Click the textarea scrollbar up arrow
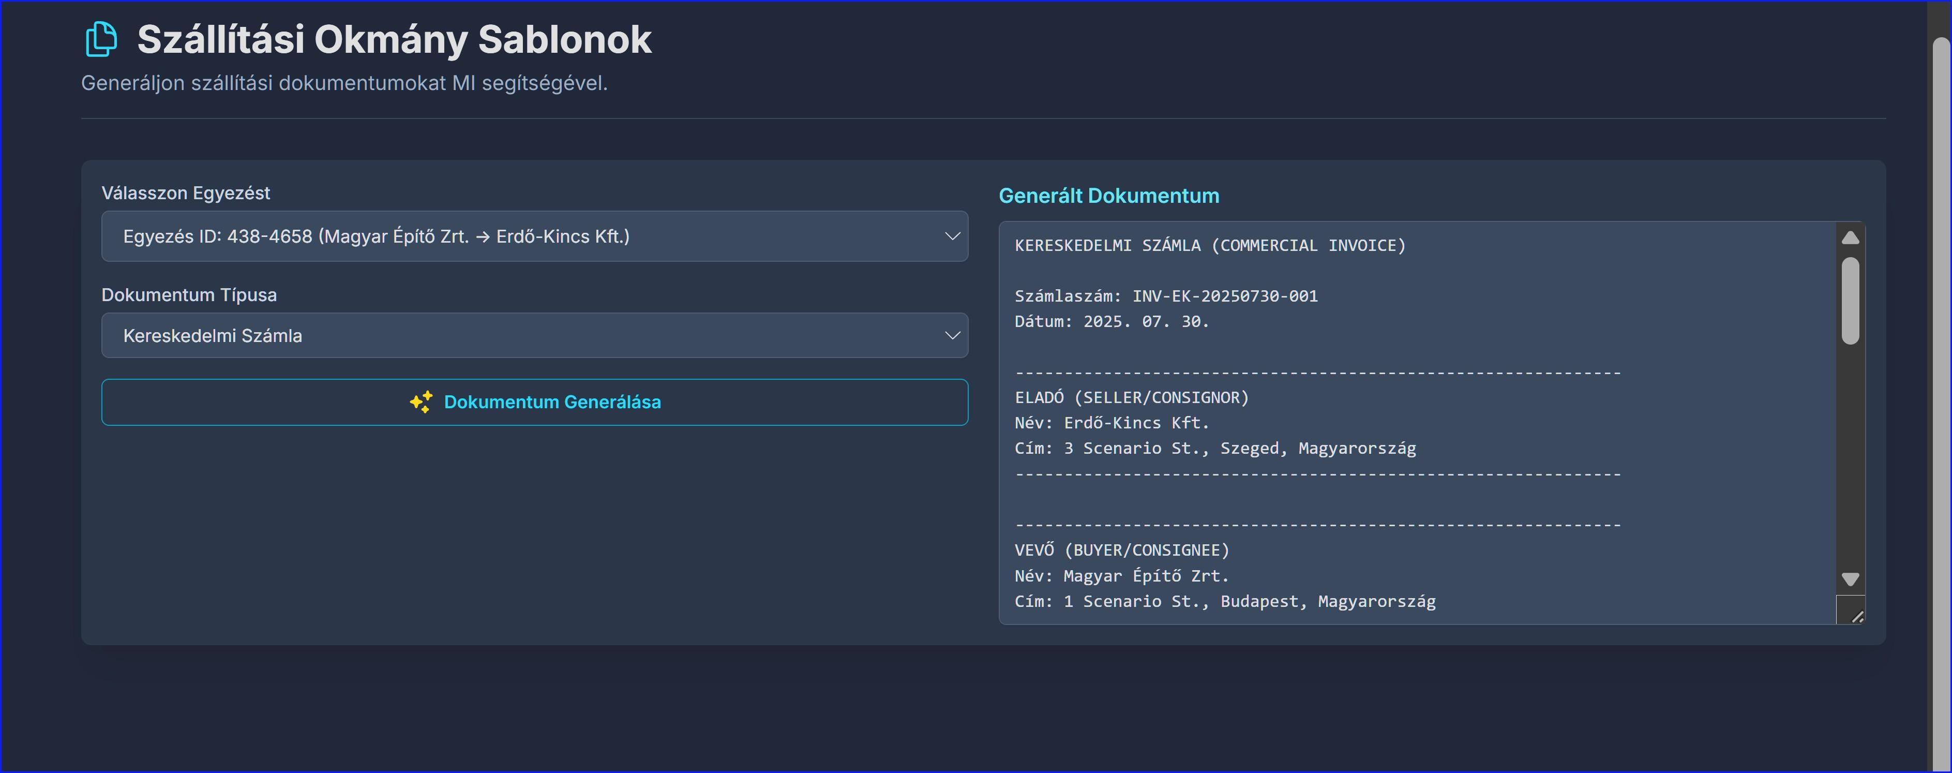Viewport: 1952px width, 773px height. click(1850, 238)
